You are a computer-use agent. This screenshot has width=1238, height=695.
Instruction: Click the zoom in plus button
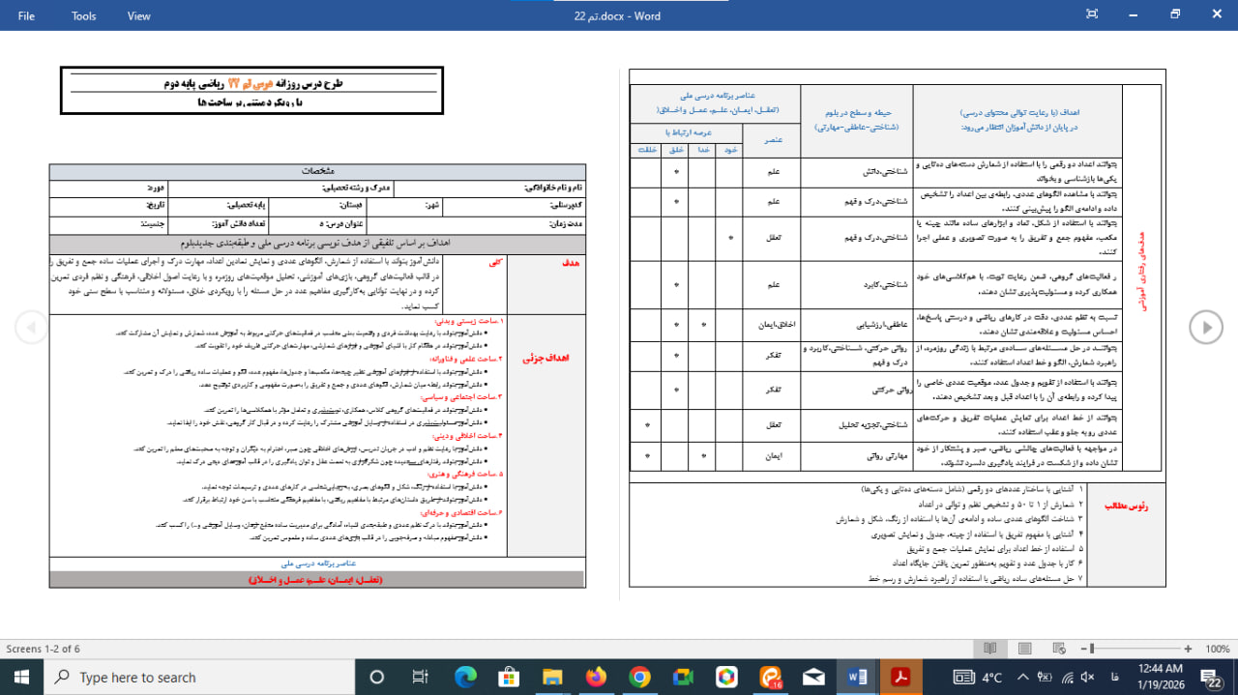tap(1189, 649)
